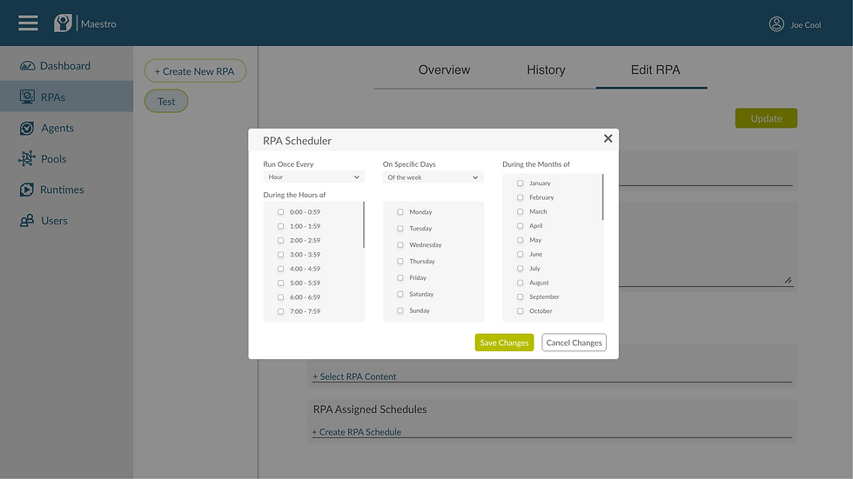Click the Cancel Changes button
Viewport: 853px width, 479px height.
pos(574,343)
